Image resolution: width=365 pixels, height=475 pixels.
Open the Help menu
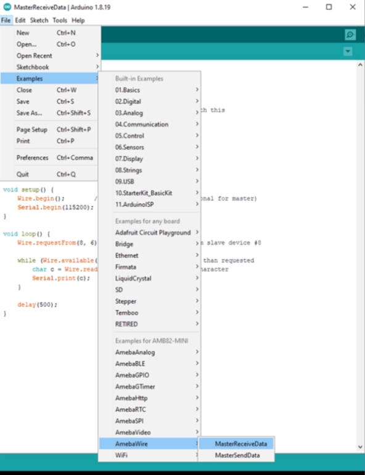[78, 20]
